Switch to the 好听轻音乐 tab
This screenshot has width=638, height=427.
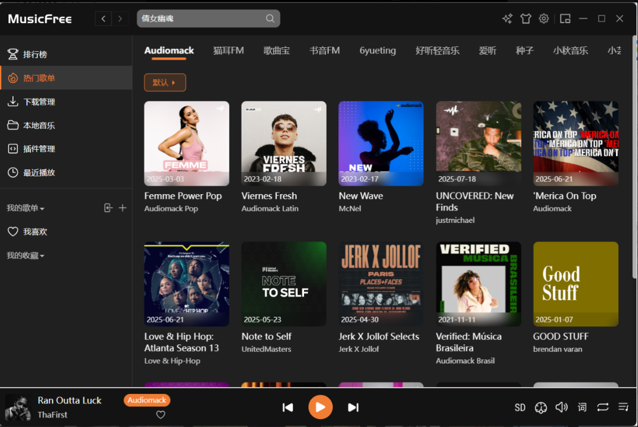pos(438,51)
